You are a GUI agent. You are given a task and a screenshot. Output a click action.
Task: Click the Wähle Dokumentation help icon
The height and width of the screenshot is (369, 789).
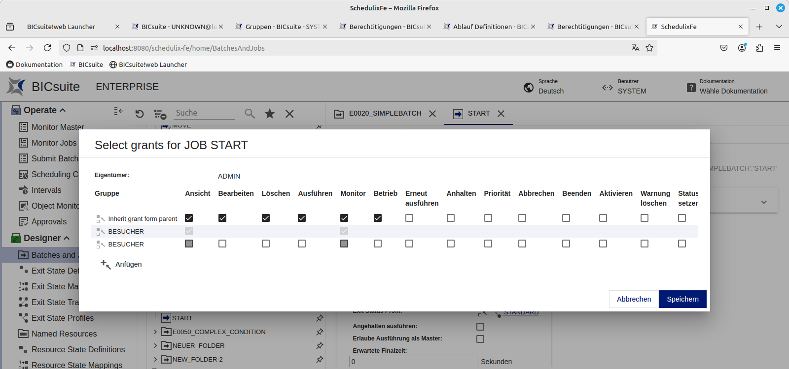point(691,88)
